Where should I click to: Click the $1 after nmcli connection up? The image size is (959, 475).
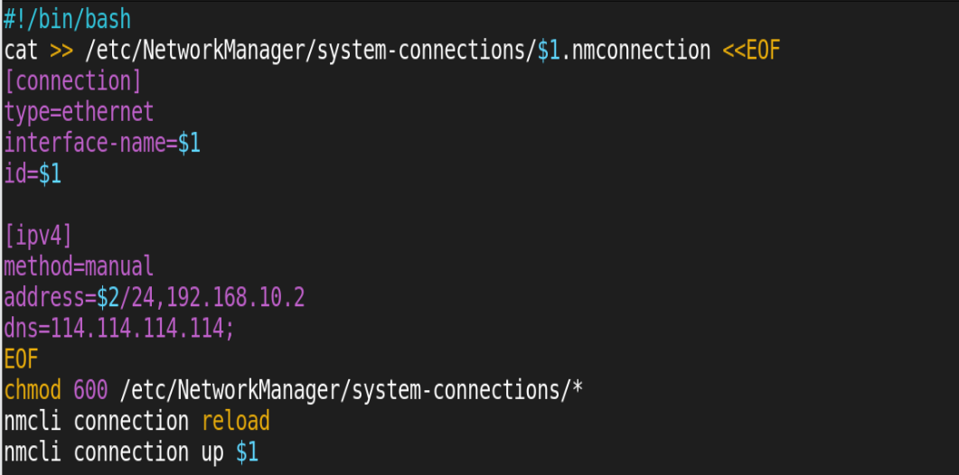tap(247, 452)
